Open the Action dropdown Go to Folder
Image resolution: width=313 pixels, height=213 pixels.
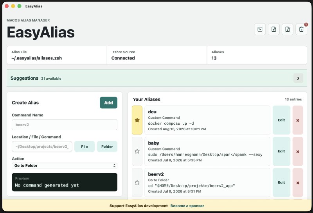click(x=65, y=166)
